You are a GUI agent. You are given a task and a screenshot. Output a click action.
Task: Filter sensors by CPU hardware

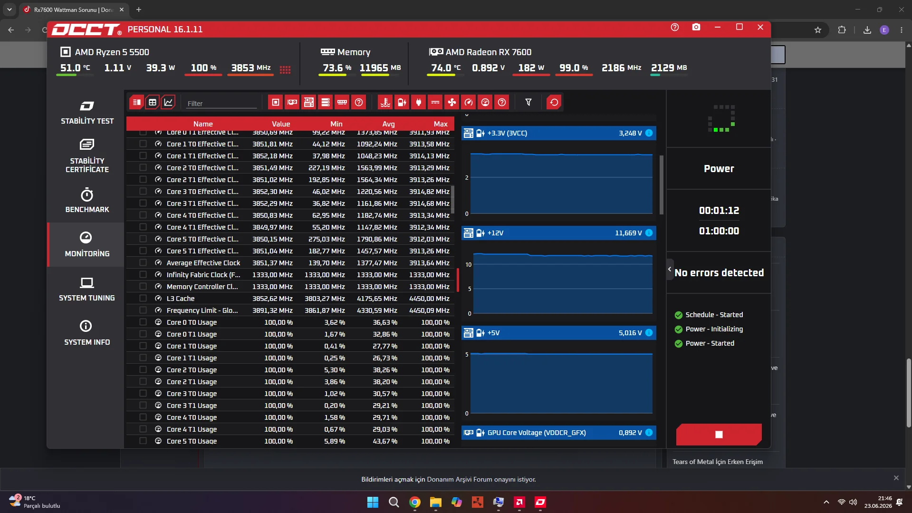tap(276, 102)
